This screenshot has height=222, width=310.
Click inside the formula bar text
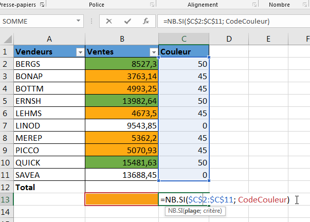tap(231, 22)
